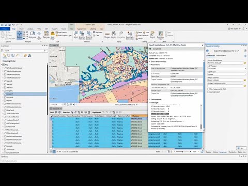Toggle visibility of the Map group
Image resolution: width=248 pixels, height=186 pixels.
[x=4, y=65]
